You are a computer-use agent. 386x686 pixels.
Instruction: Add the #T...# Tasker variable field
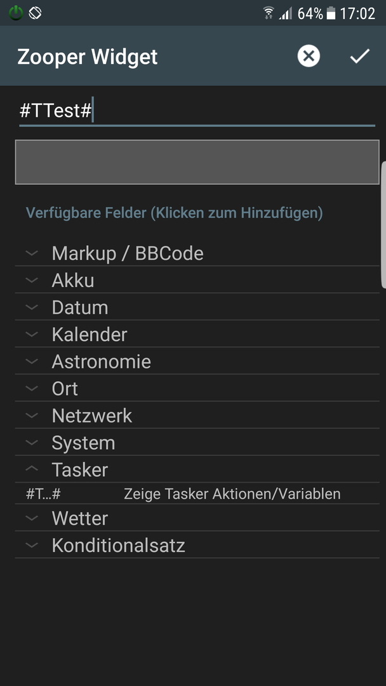[197, 494]
